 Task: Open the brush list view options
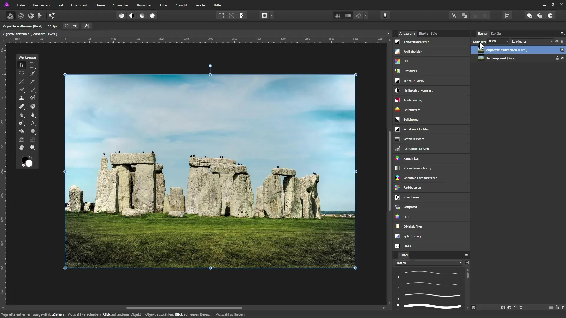tap(467, 263)
